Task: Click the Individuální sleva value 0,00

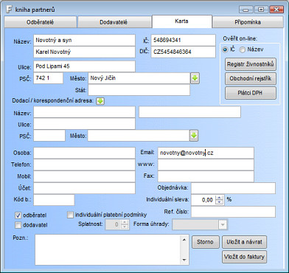Action: tap(203, 200)
